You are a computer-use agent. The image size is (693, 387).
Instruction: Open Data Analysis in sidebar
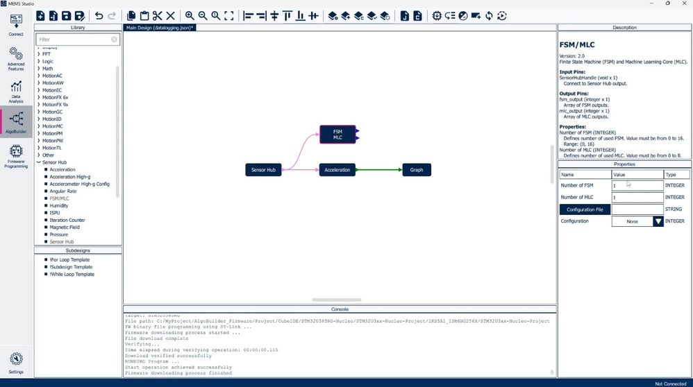[x=16, y=92]
